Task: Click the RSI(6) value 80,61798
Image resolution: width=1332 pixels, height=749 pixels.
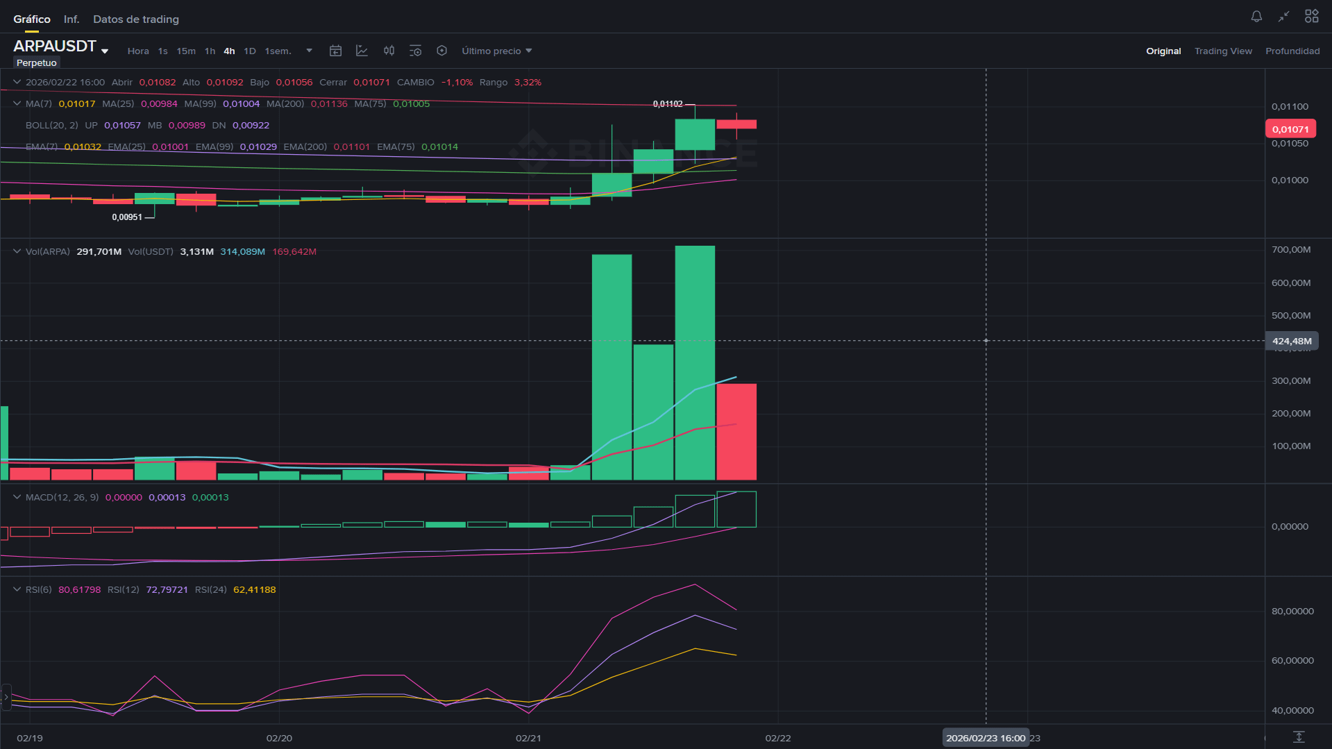Action: pos(80,589)
